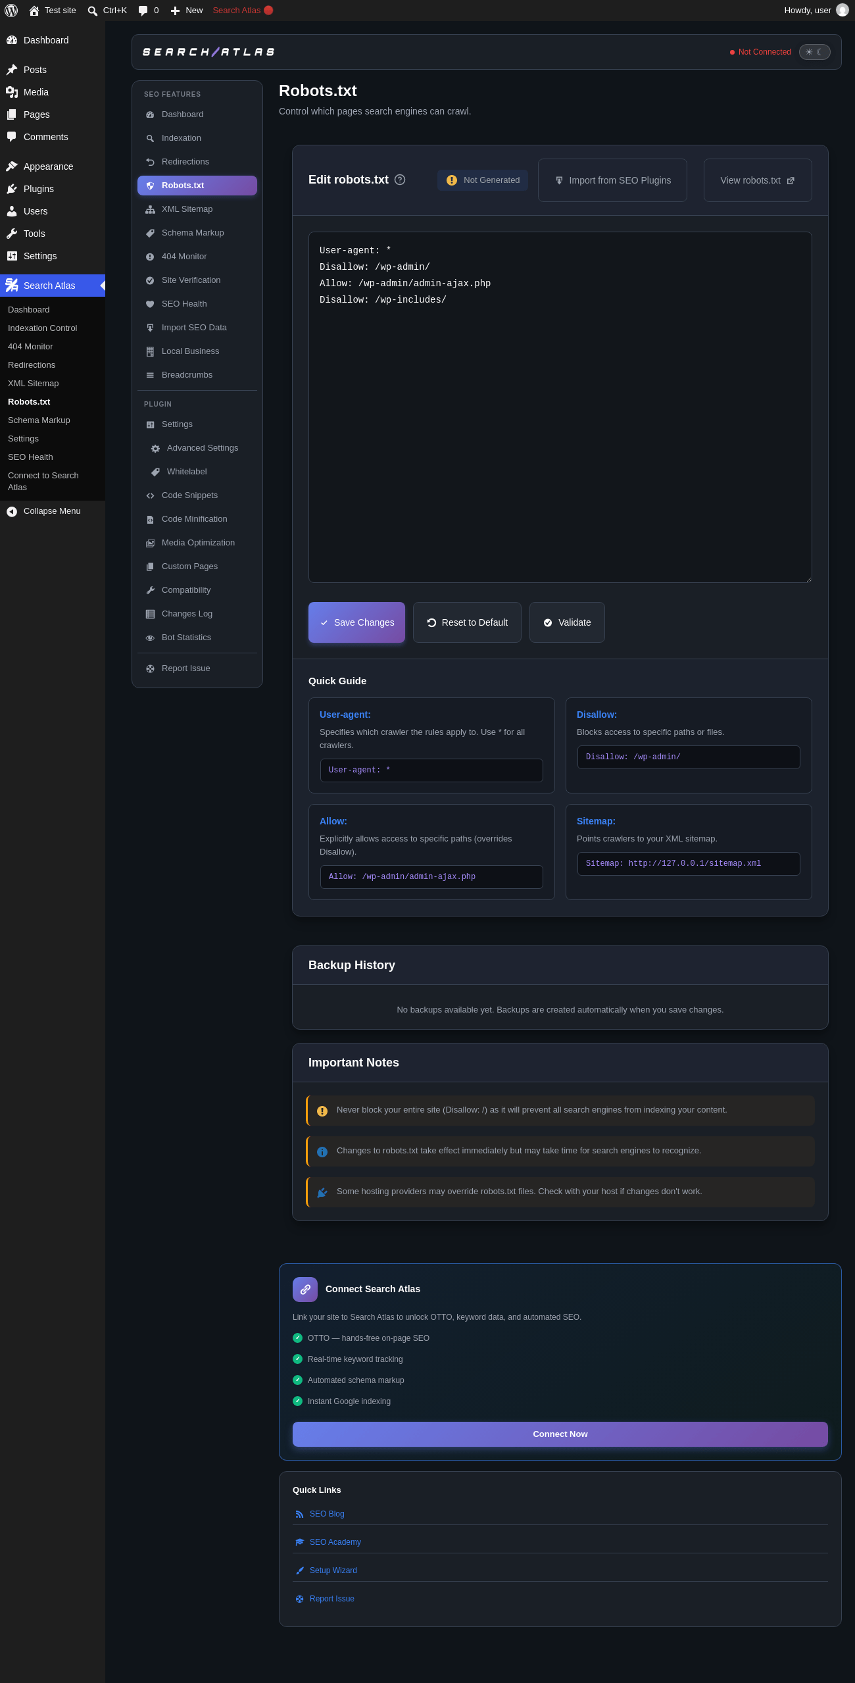This screenshot has width=855, height=1683.
Task: Click the Bot Statistics eye icon
Action: (x=150, y=638)
